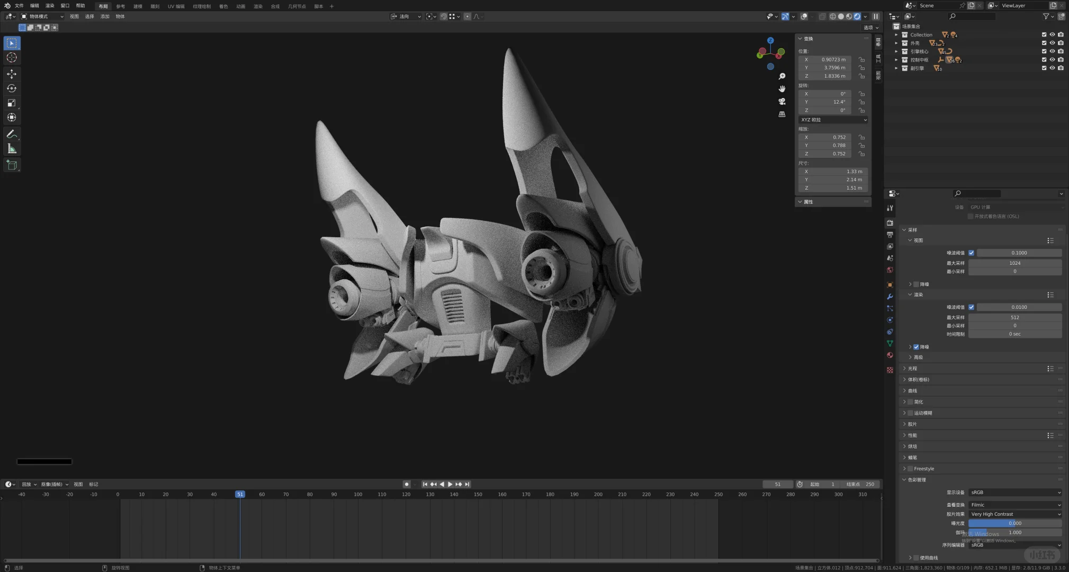Click the 曝光度 exposure slider
Screen dimensions: 1069x572
click(x=1014, y=523)
